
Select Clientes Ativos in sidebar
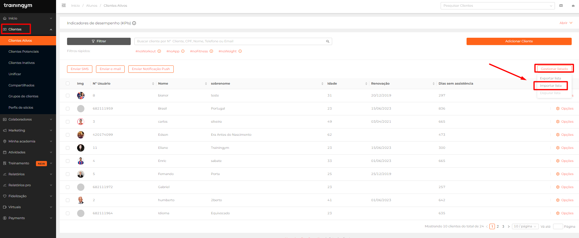28,40
